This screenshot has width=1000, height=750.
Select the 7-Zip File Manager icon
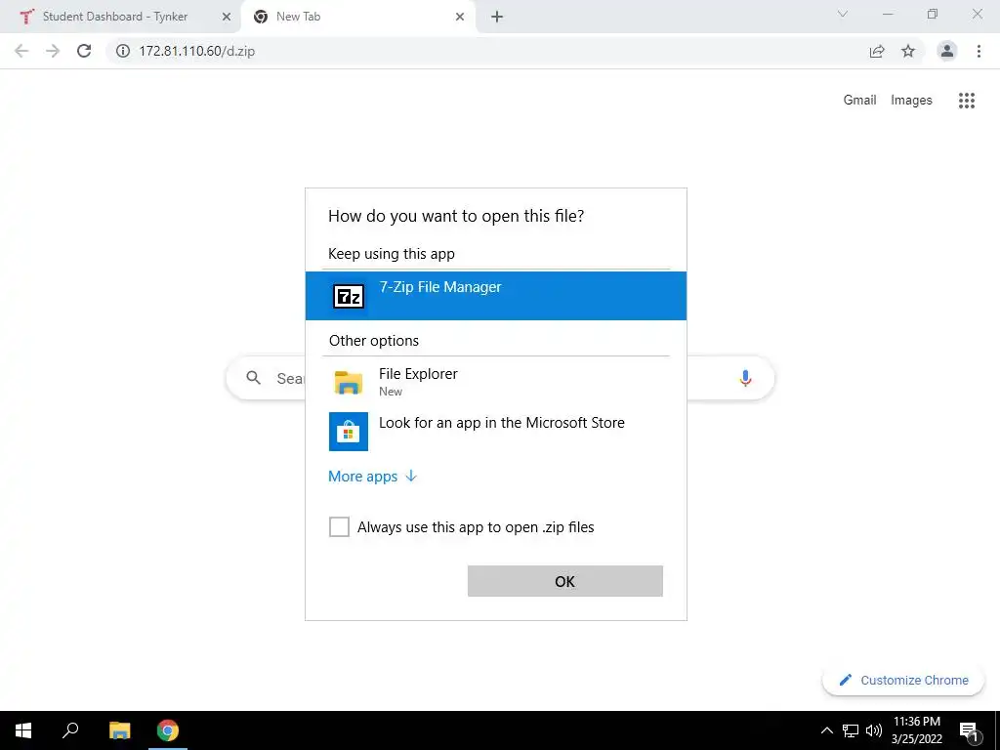coord(349,297)
